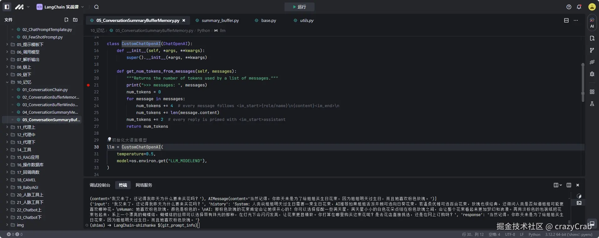
Task: Click the editor vertical scrollbar
Action: [x=583, y=83]
